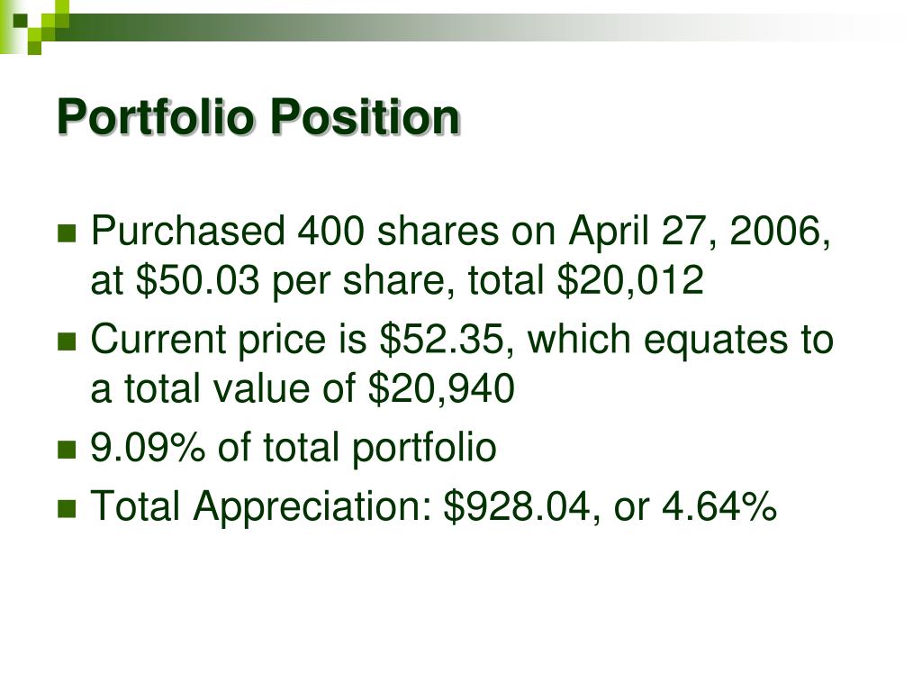Screen dimensions: 922x692
Task: Click the date April 27, 2006
Action: click(700, 232)
